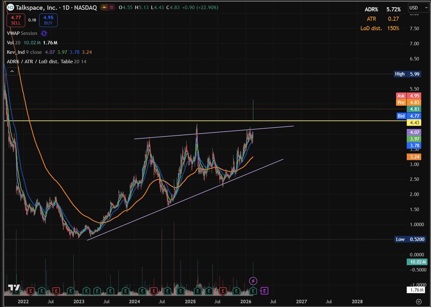Screen dimensions: 431x307
Task: Open the green earnings marker below lightning icon
Action: click(x=254, y=290)
